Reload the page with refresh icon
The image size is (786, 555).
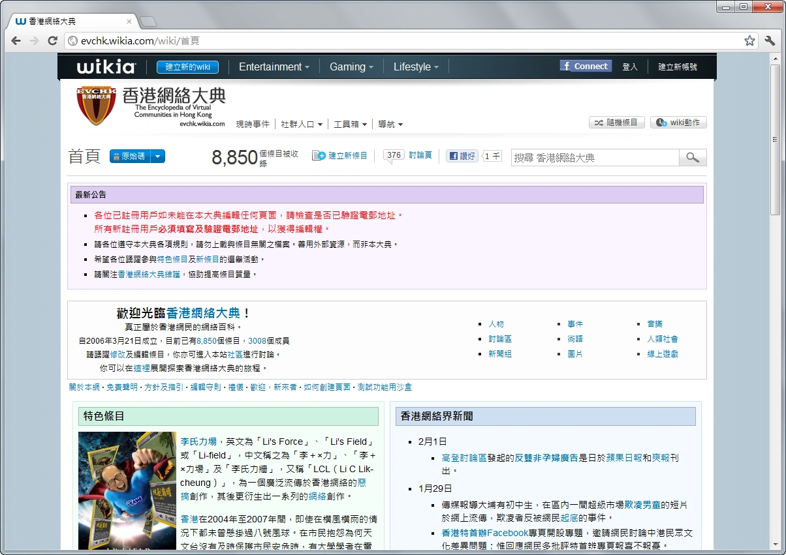(x=53, y=40)
